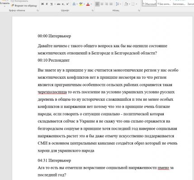The height and width of the screenshot is (180, 194).
Task: Apply yellow text highlight color
Action: (x=81, y=4)
